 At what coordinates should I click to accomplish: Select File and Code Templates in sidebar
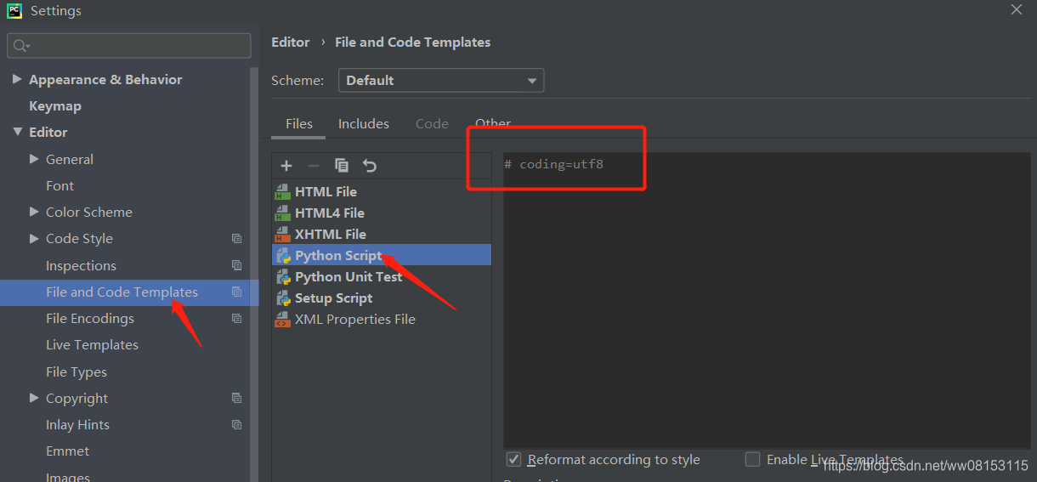point(122,292)
